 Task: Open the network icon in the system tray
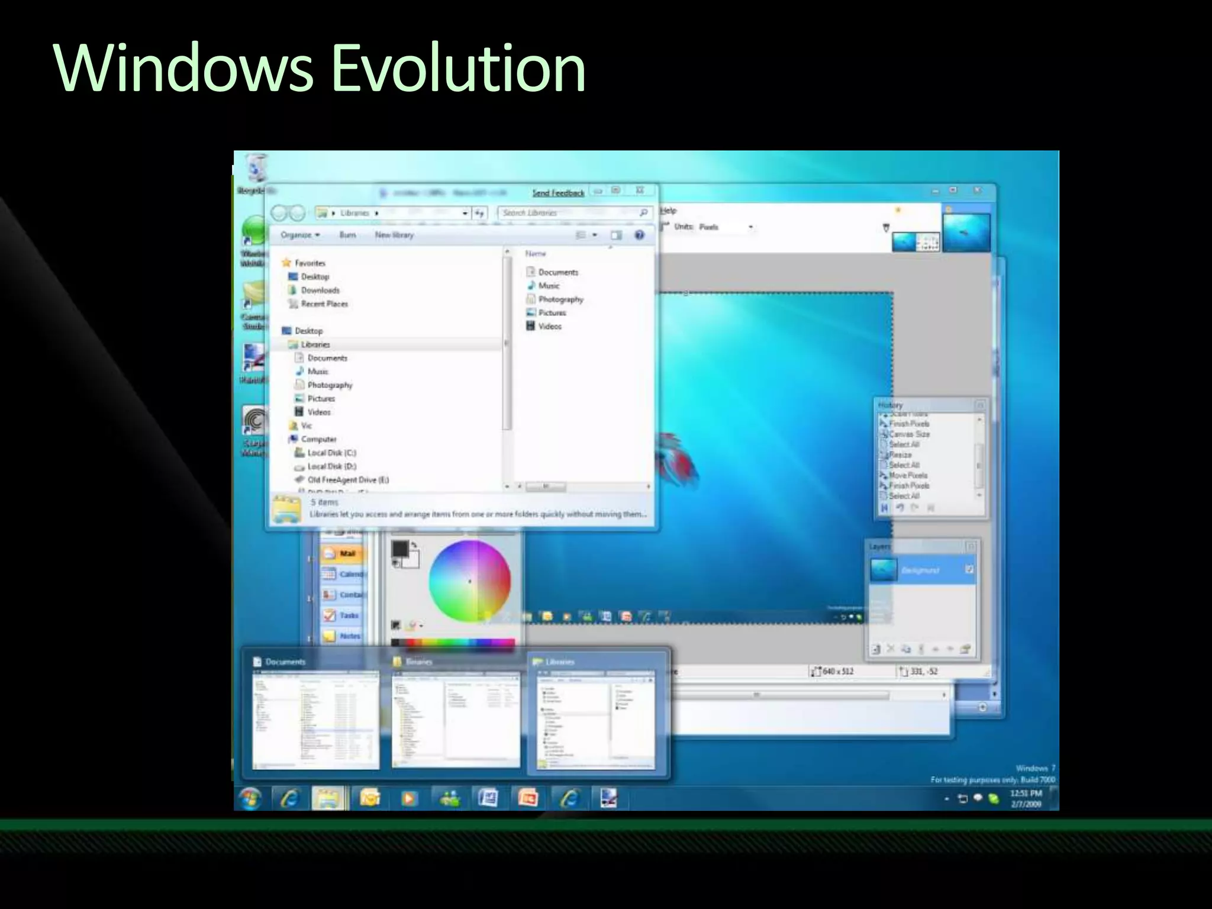(x=963, y=799)
